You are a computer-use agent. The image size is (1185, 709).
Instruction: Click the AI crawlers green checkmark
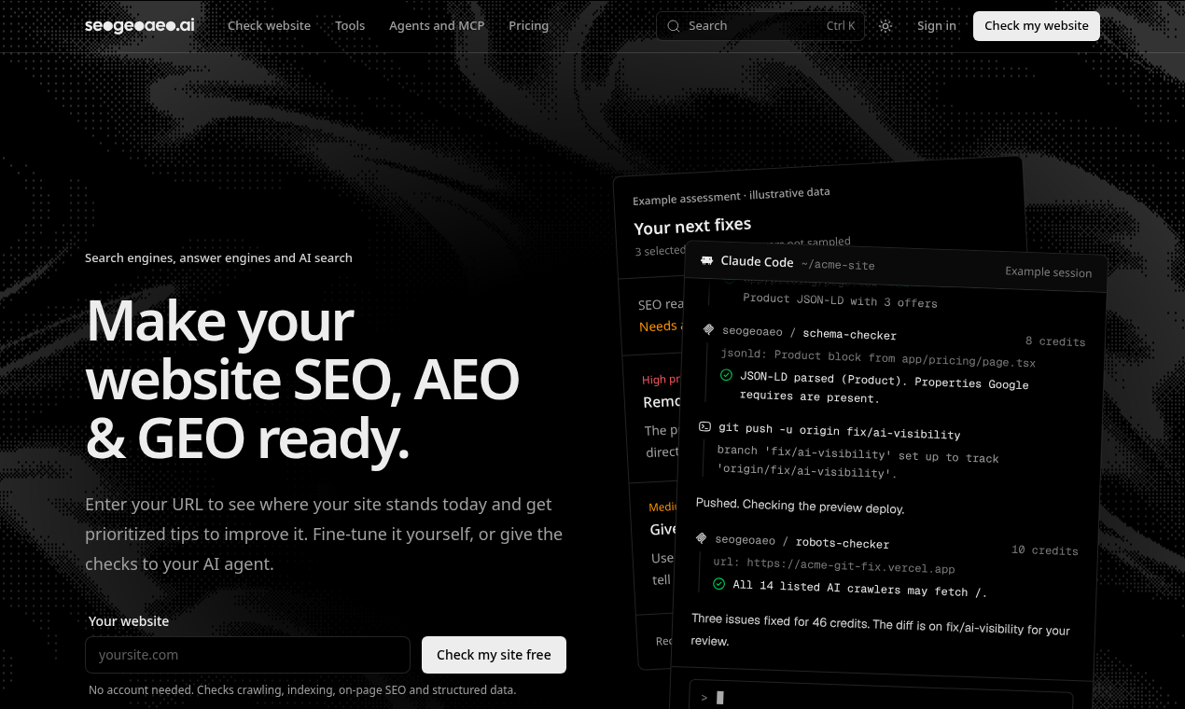(719, 584)
